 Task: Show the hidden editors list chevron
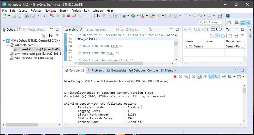(150, 29)
